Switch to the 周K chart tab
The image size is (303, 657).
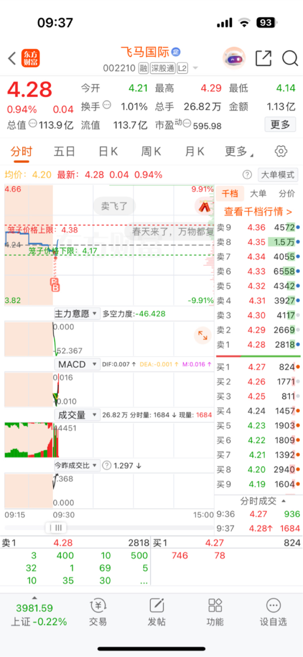pos(151,152)
